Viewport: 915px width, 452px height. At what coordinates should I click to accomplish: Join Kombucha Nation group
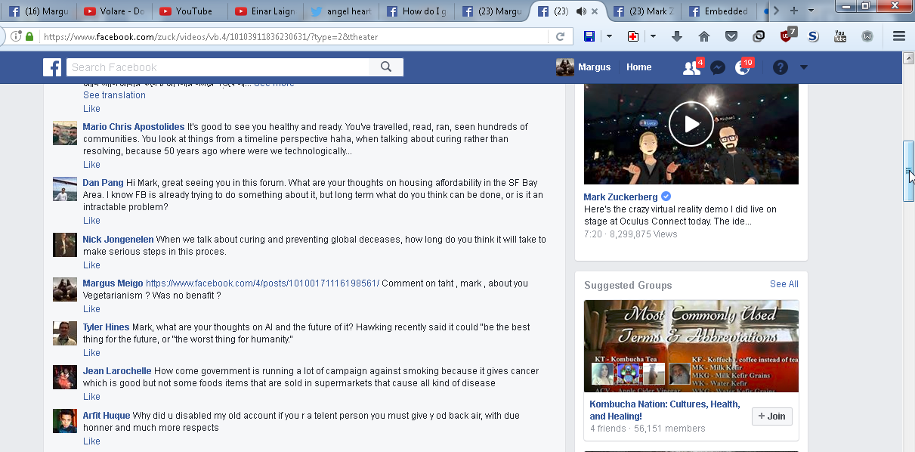771,416
